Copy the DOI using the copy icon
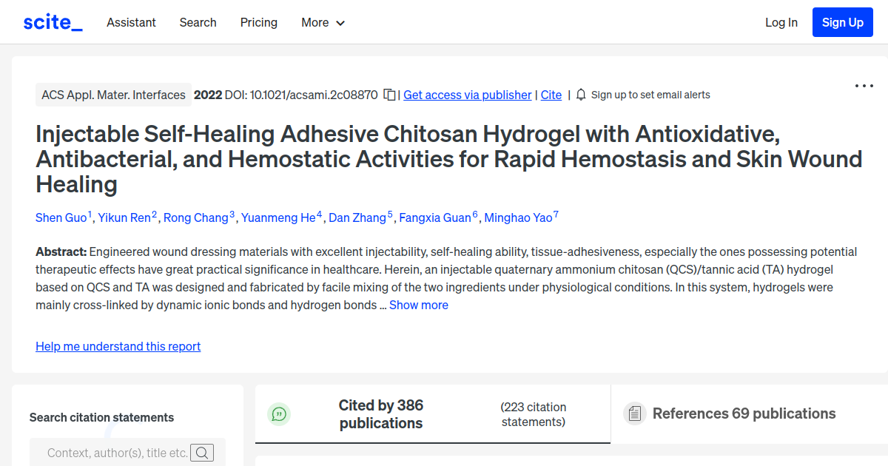Image resolution: width=888 pixels, height=466 pixels. pyautogui.click(x=391, y=95)
